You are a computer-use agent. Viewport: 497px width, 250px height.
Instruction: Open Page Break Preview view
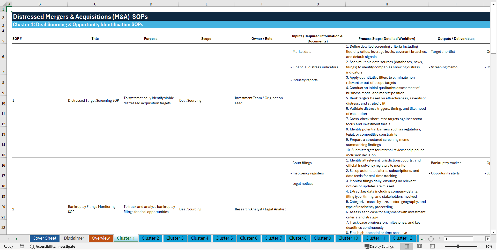(x=432, y=246)
